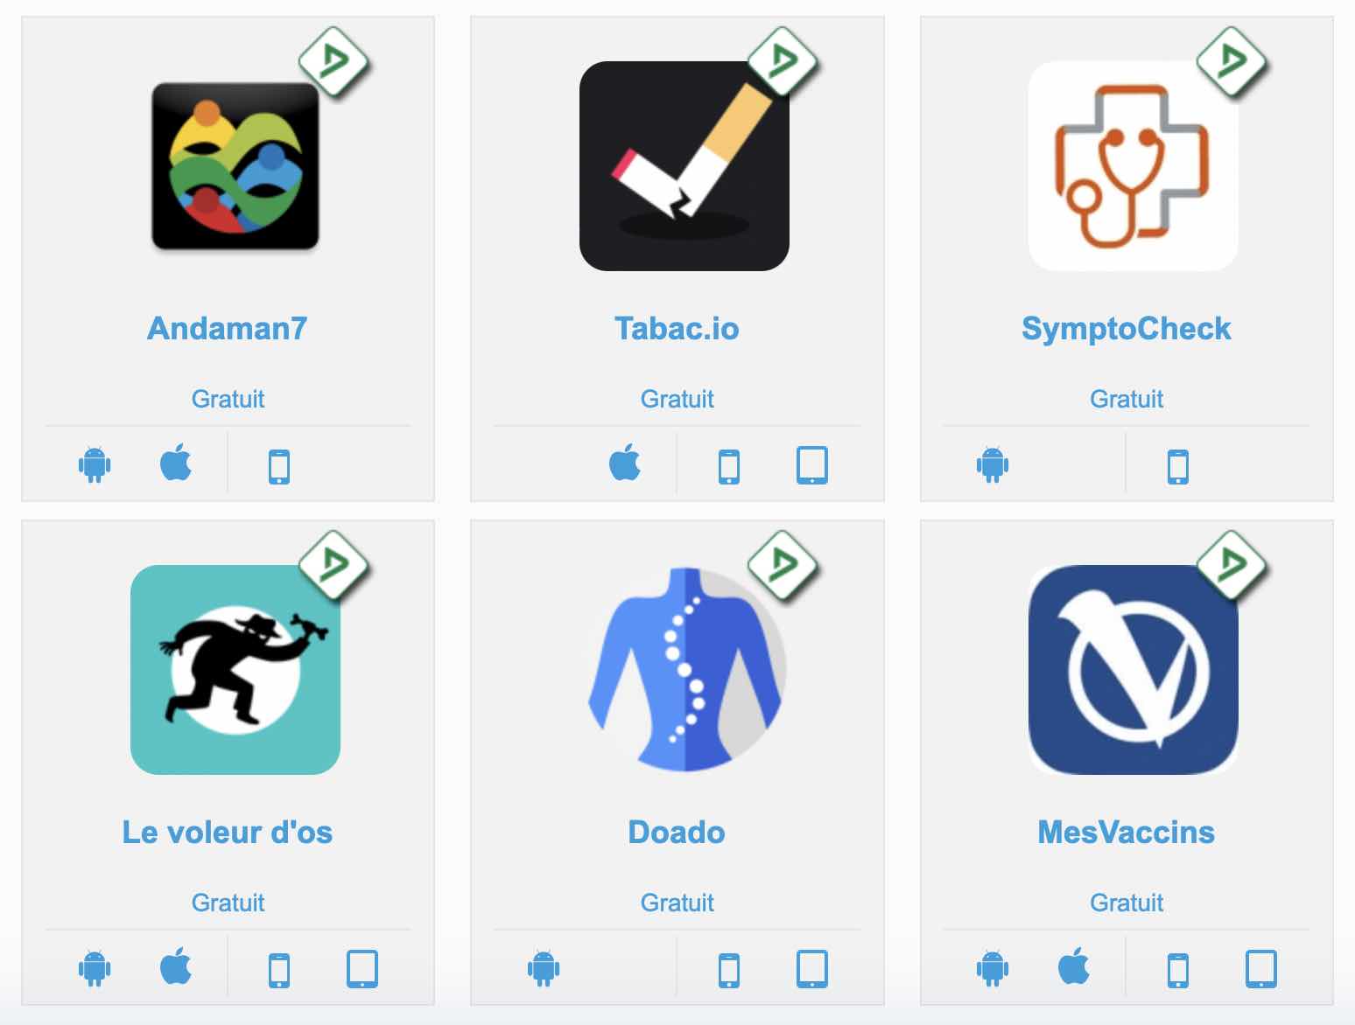Click the Apple icon on Tabac.io card
Image resolution: width=1355 pixels, height=1025 pixels.
(x=625, y=463)
